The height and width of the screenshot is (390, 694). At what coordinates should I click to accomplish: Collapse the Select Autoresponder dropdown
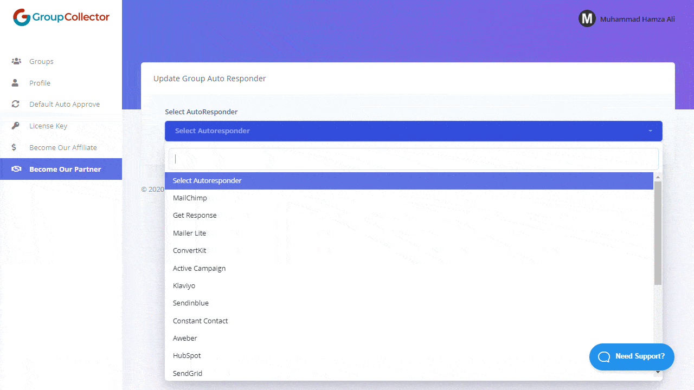[x=413, y=131]
